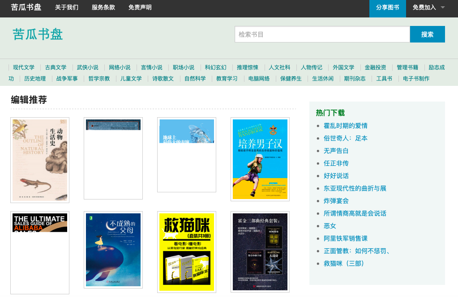Viewport: 458px width, 297px height.
Task: Click the 苦瓜书盘 brand in the top bar
Action: (26, 7)
